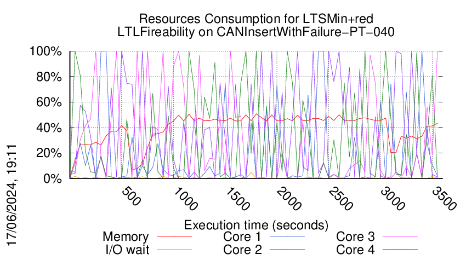Click the chart title 'Resources Consumption for LTSMin+red'

(256, 19)
